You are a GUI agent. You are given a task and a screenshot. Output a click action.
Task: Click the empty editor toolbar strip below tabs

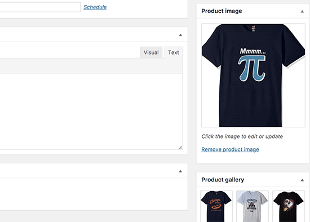click(x=91, y=65)
